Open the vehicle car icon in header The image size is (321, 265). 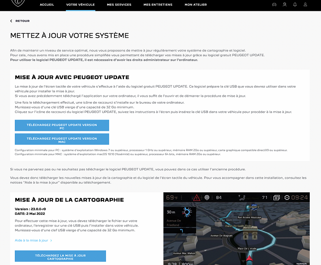click(274, 4)
